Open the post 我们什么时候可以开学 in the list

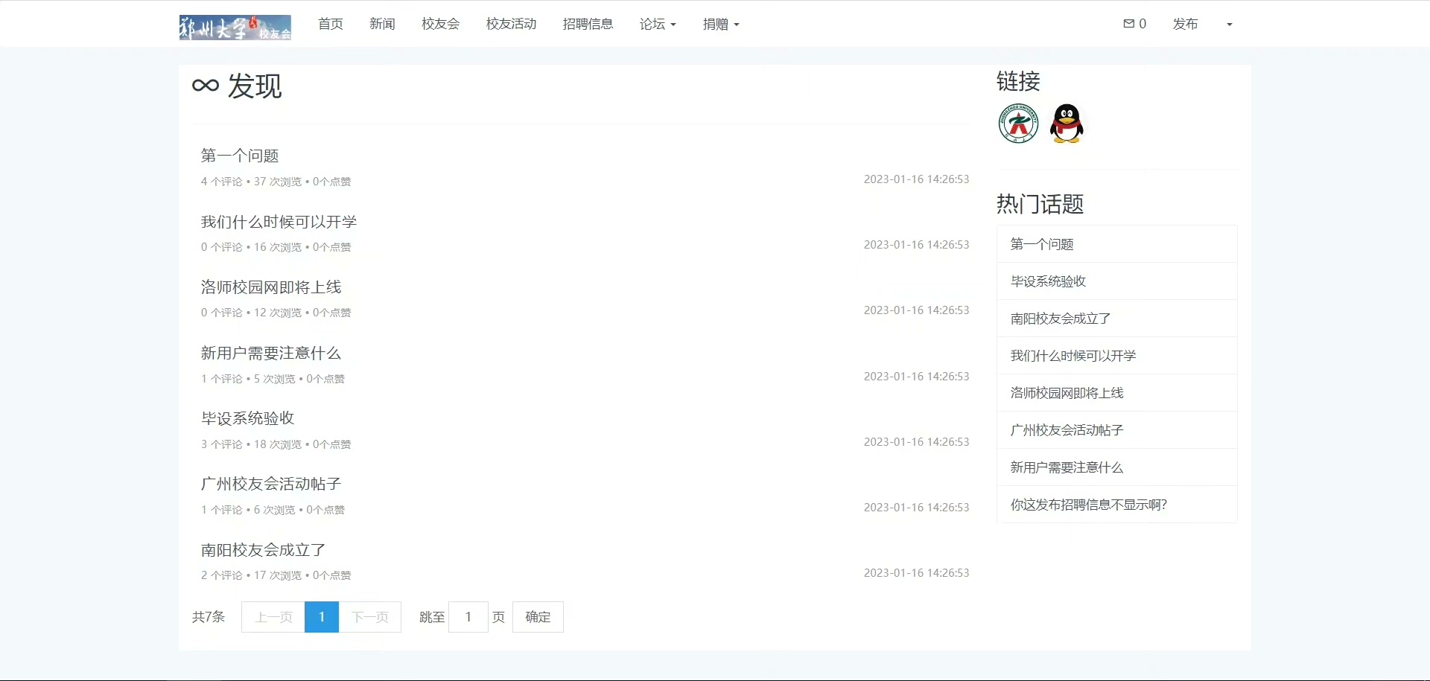pos(279,222)
